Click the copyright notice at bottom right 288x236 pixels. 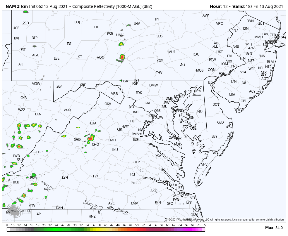point(226,219)
